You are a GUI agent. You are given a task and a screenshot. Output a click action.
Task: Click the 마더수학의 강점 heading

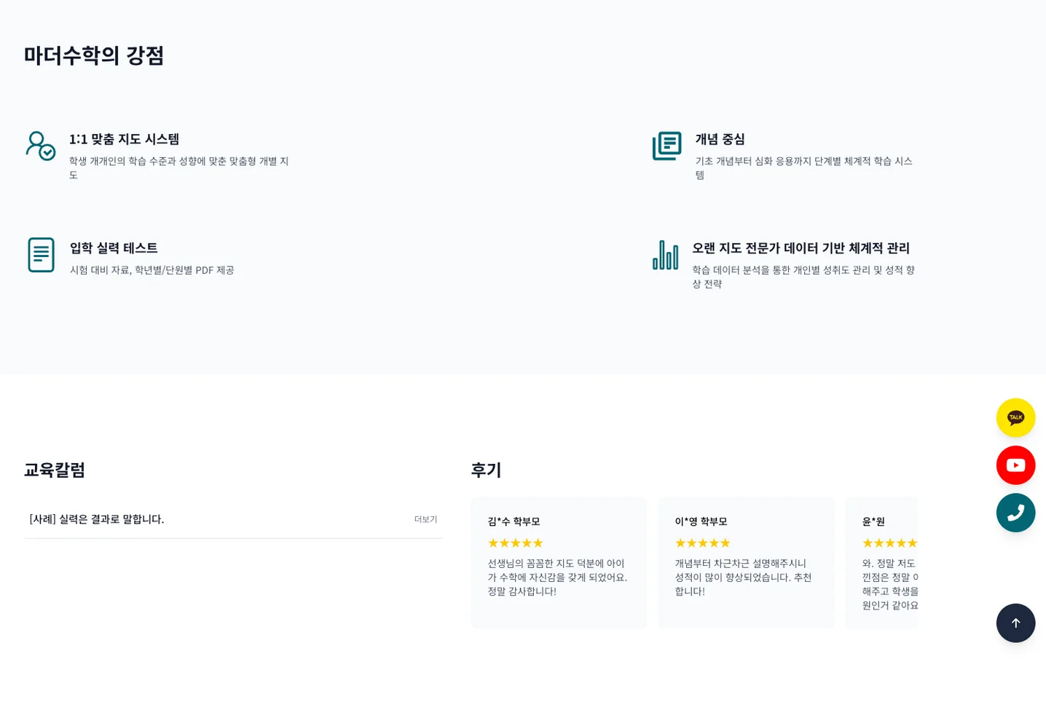click(94, 55)
